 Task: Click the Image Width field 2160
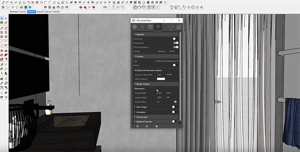159,93
